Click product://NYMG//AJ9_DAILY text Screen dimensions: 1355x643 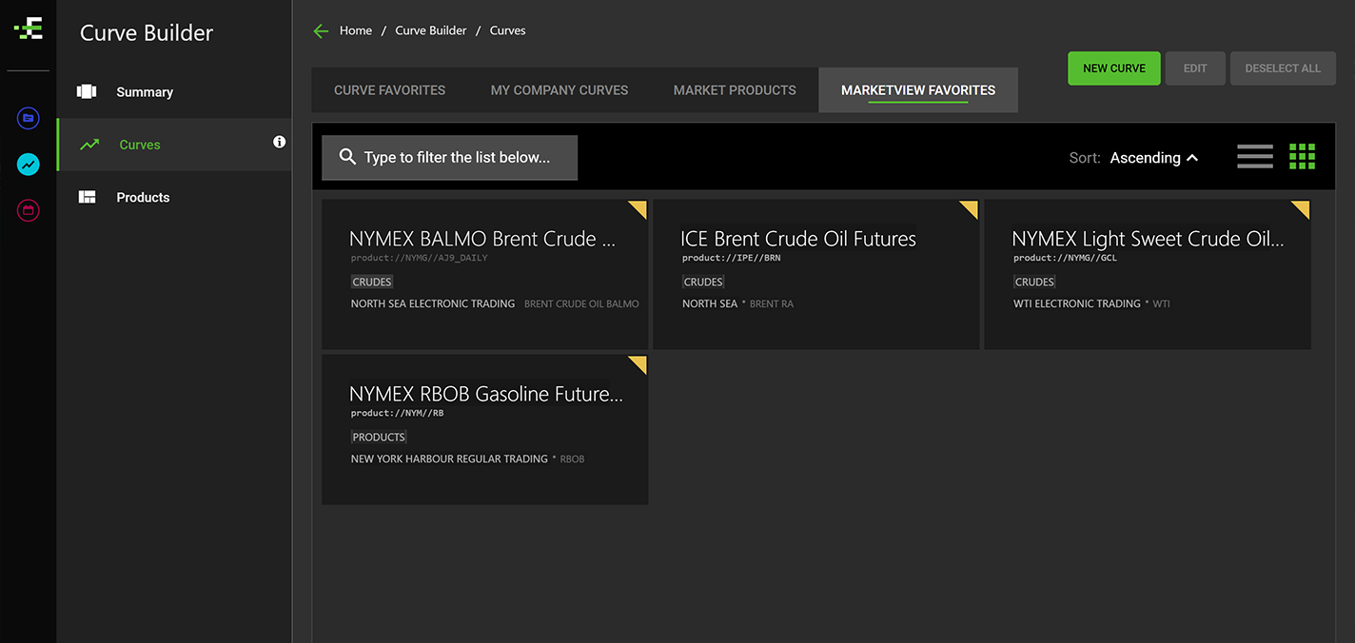tap(420, 258)
